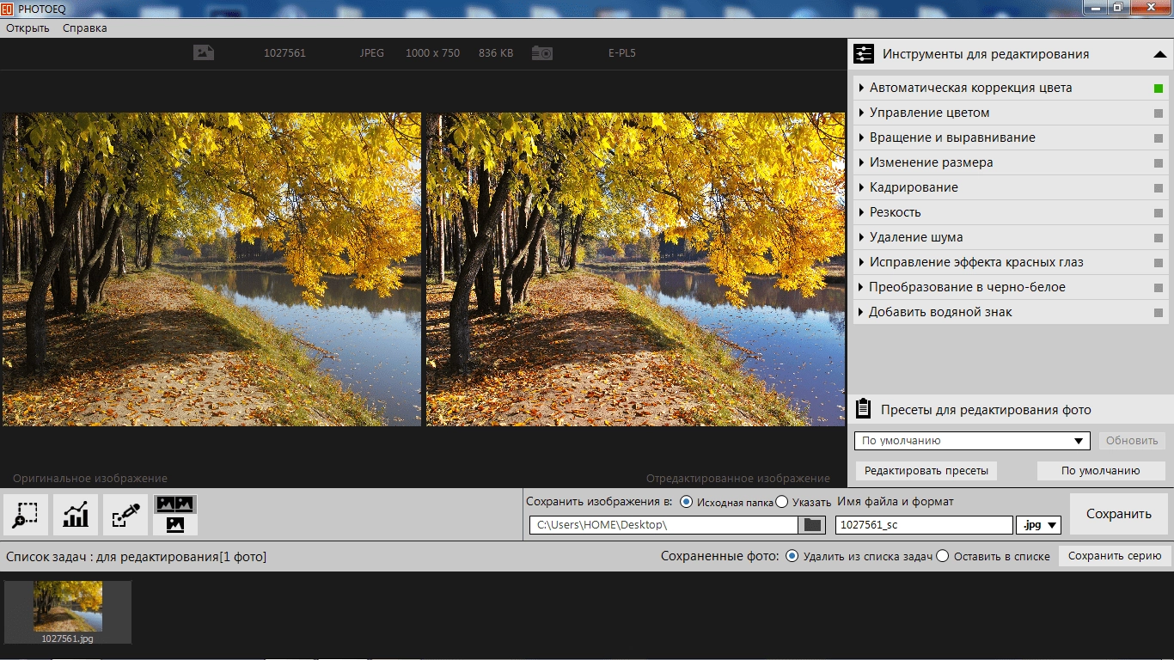Click the 836 KB file size text

(x=496, y=53)
